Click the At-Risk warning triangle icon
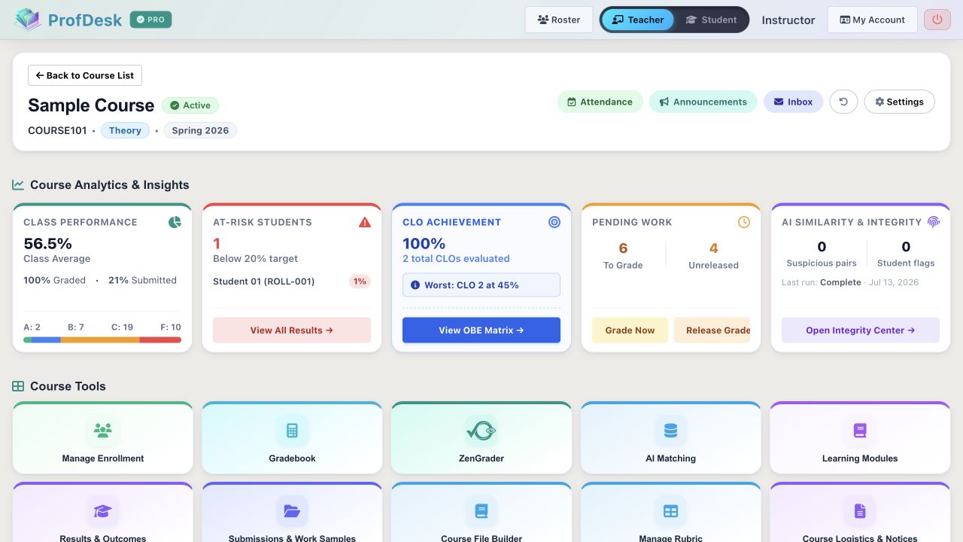The height and width of the screenshot is (542, 963). 365,222
